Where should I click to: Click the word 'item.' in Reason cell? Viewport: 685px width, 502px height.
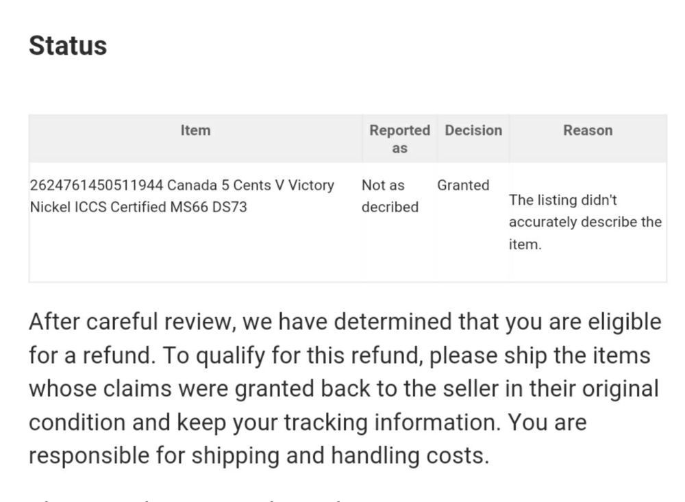tap(525, 244)
